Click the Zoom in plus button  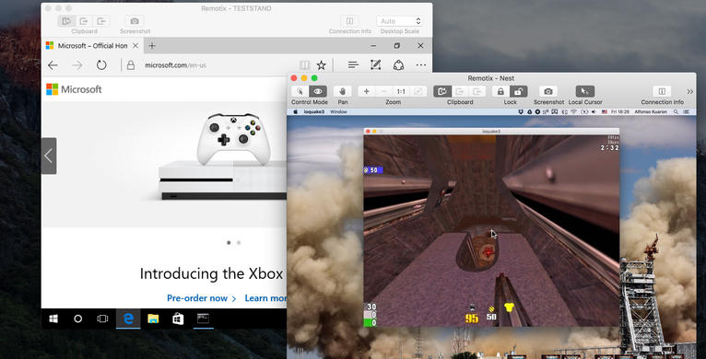coord(367,92)
